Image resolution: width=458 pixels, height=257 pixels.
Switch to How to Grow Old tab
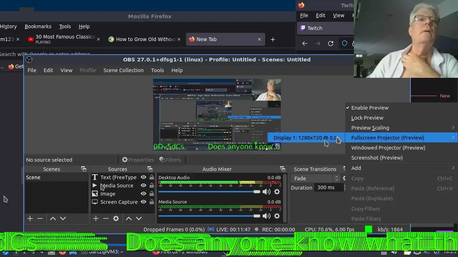click(x=145, y=39)
